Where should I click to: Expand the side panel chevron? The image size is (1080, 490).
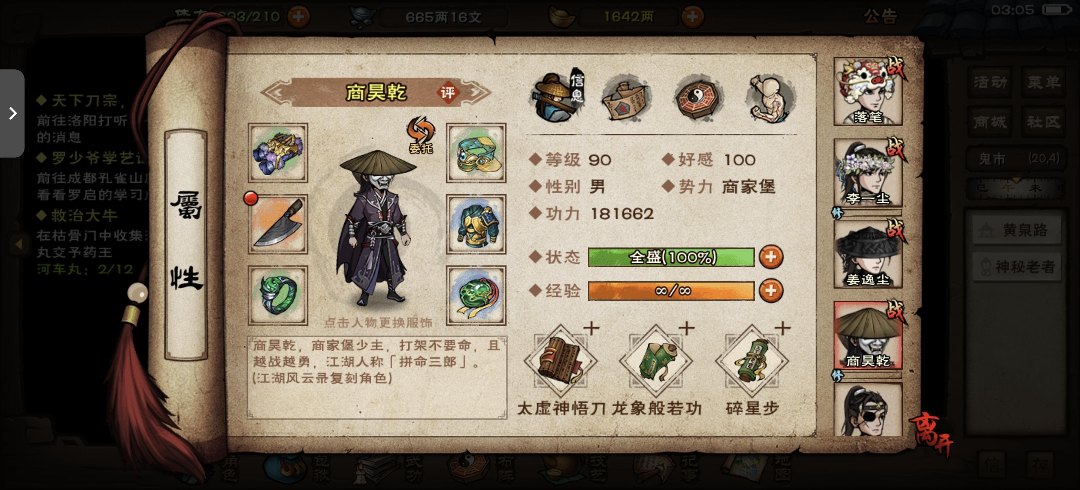pyautogui.click(x=12, y=113)
